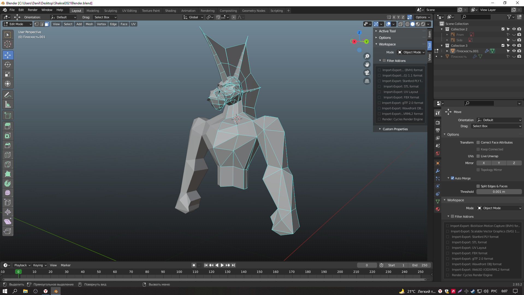Select the Bevel tool
This screenshot has height=295, width=524.
pyautogui.click(x=8, y=145)
